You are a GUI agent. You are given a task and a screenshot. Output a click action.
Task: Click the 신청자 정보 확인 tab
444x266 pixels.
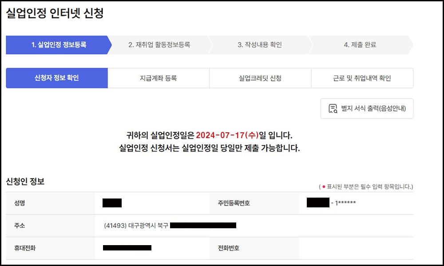click(56, 78)
